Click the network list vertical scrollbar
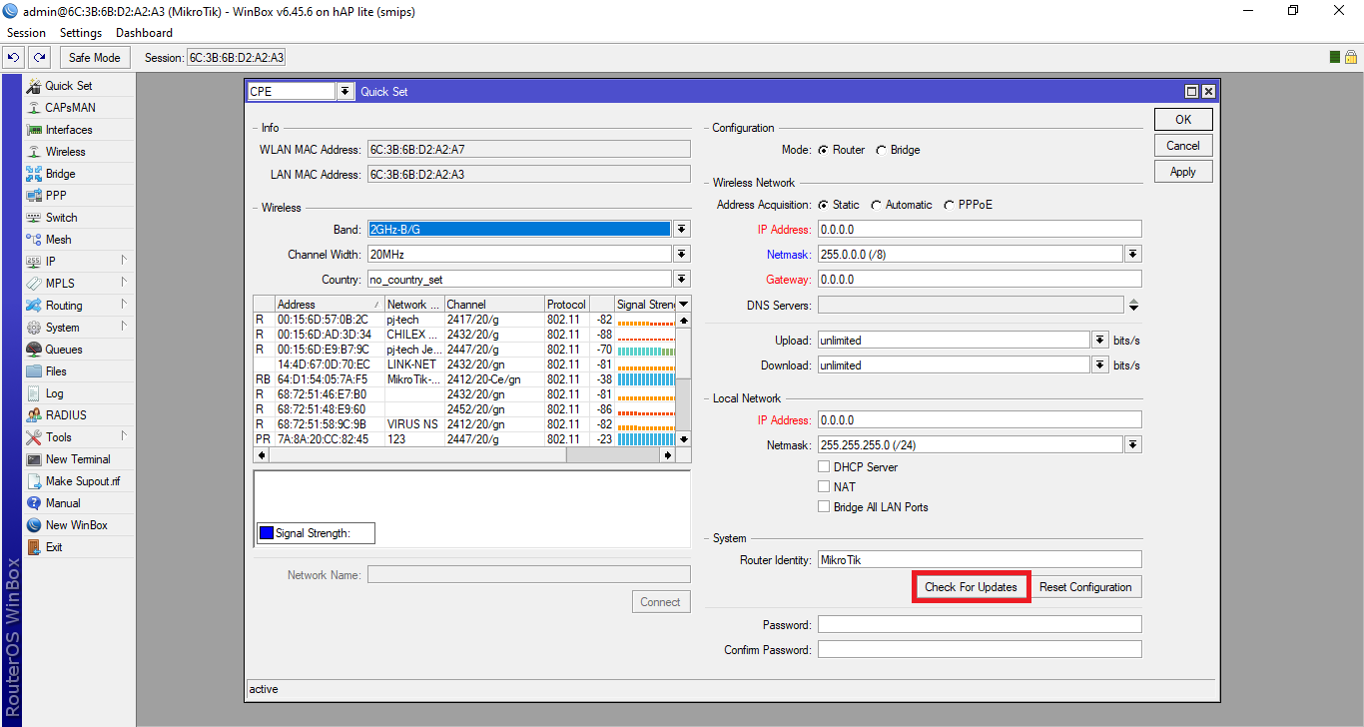This screenshot has height=727, width=1364. pyautogui.click(x=683, y=379)
